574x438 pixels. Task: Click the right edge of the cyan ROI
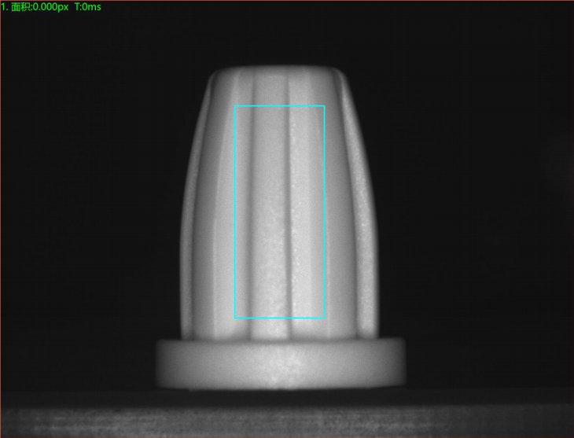(324, 212)
